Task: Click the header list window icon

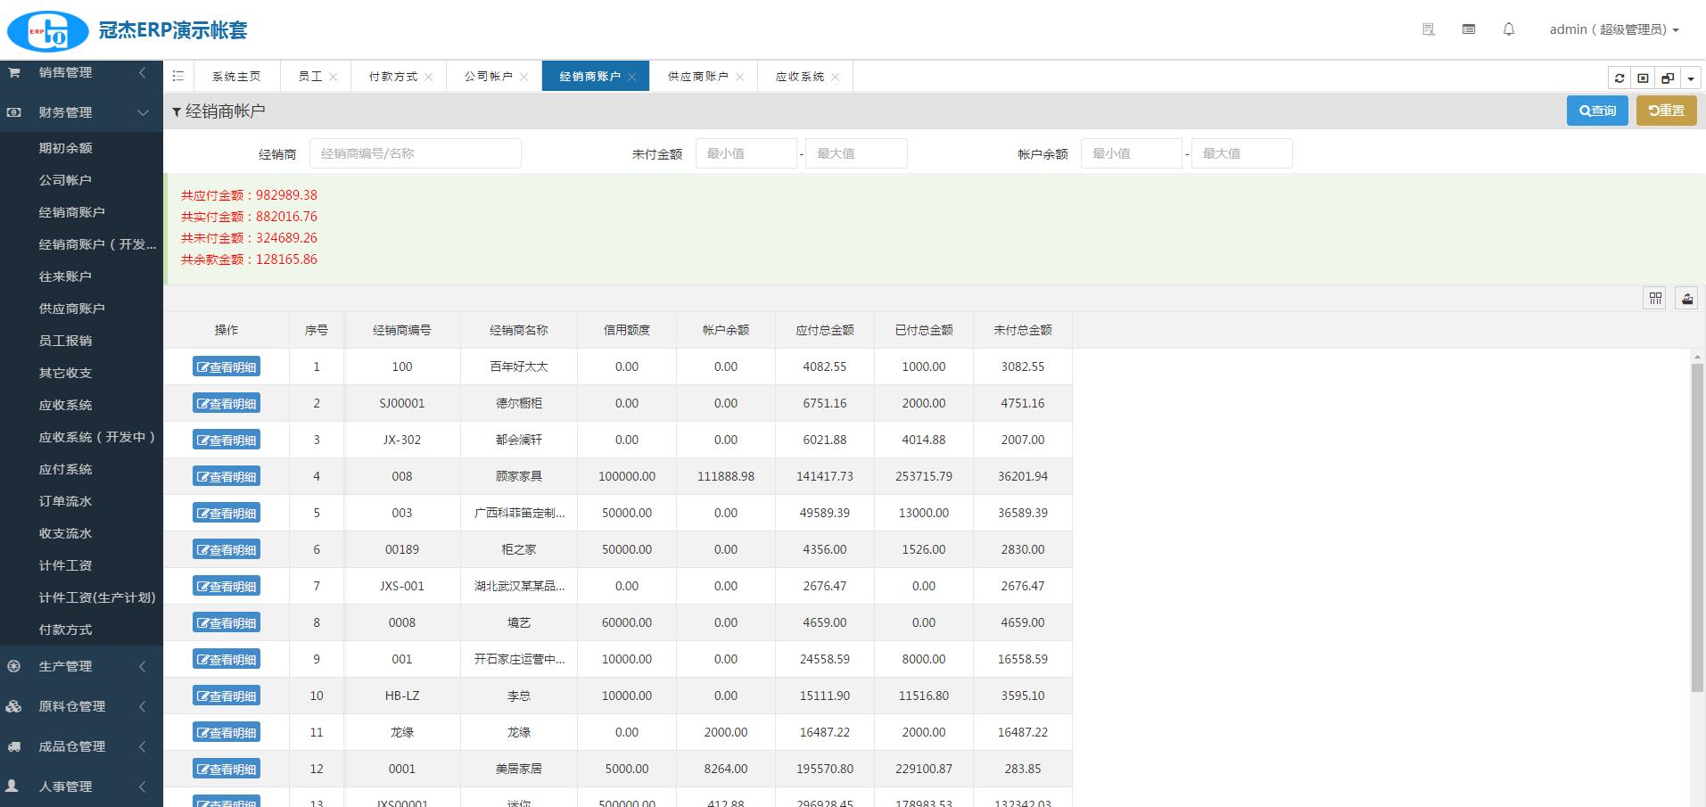Action: pos(1469,29)
